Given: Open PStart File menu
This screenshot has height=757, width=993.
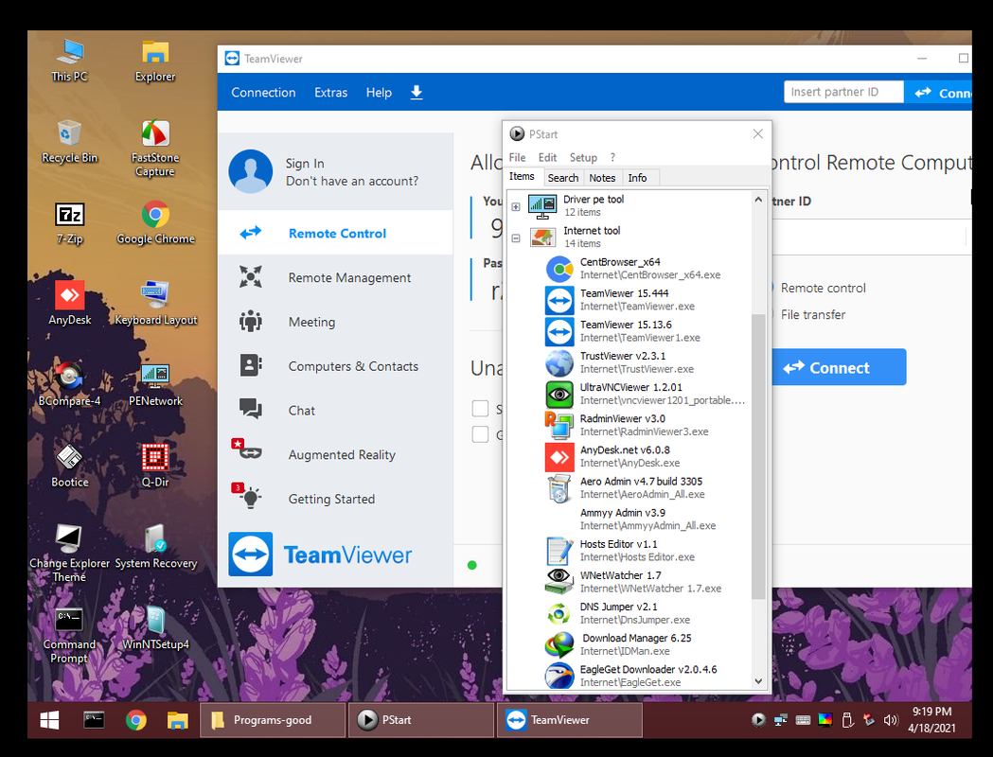Looking at the screenshot, I should (x=518, y=158).
